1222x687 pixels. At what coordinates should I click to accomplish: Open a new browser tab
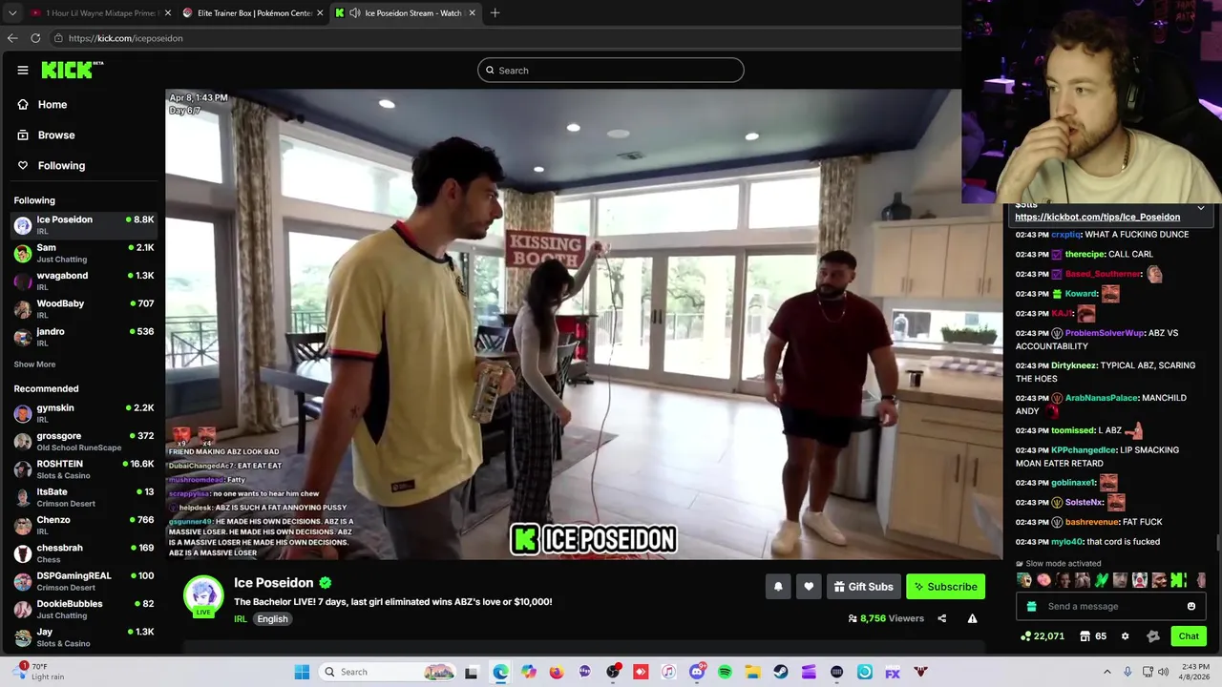pos(495,12)
